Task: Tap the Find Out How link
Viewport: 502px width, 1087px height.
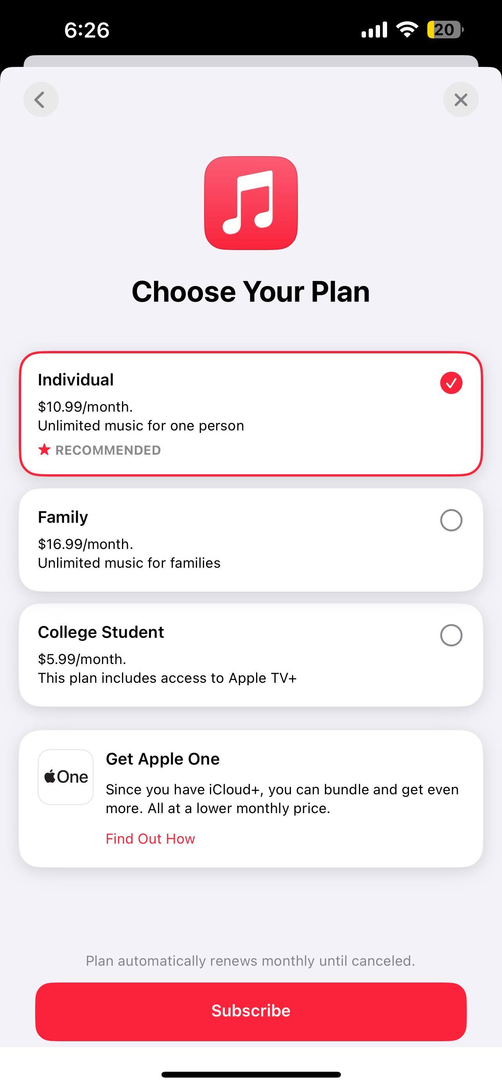Action: [x=150, y=839]
